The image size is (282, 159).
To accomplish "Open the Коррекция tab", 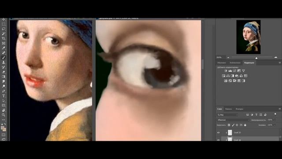I will pyautogui.click(x=249, y=63).
